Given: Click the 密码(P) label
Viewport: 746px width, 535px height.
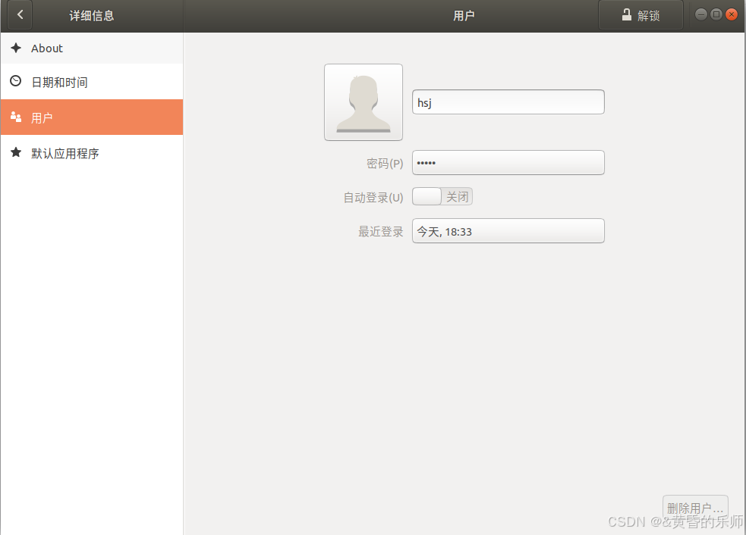Looking at the screenshot, I should tap(385, 164).
